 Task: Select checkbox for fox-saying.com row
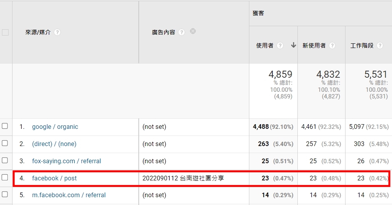5,160
